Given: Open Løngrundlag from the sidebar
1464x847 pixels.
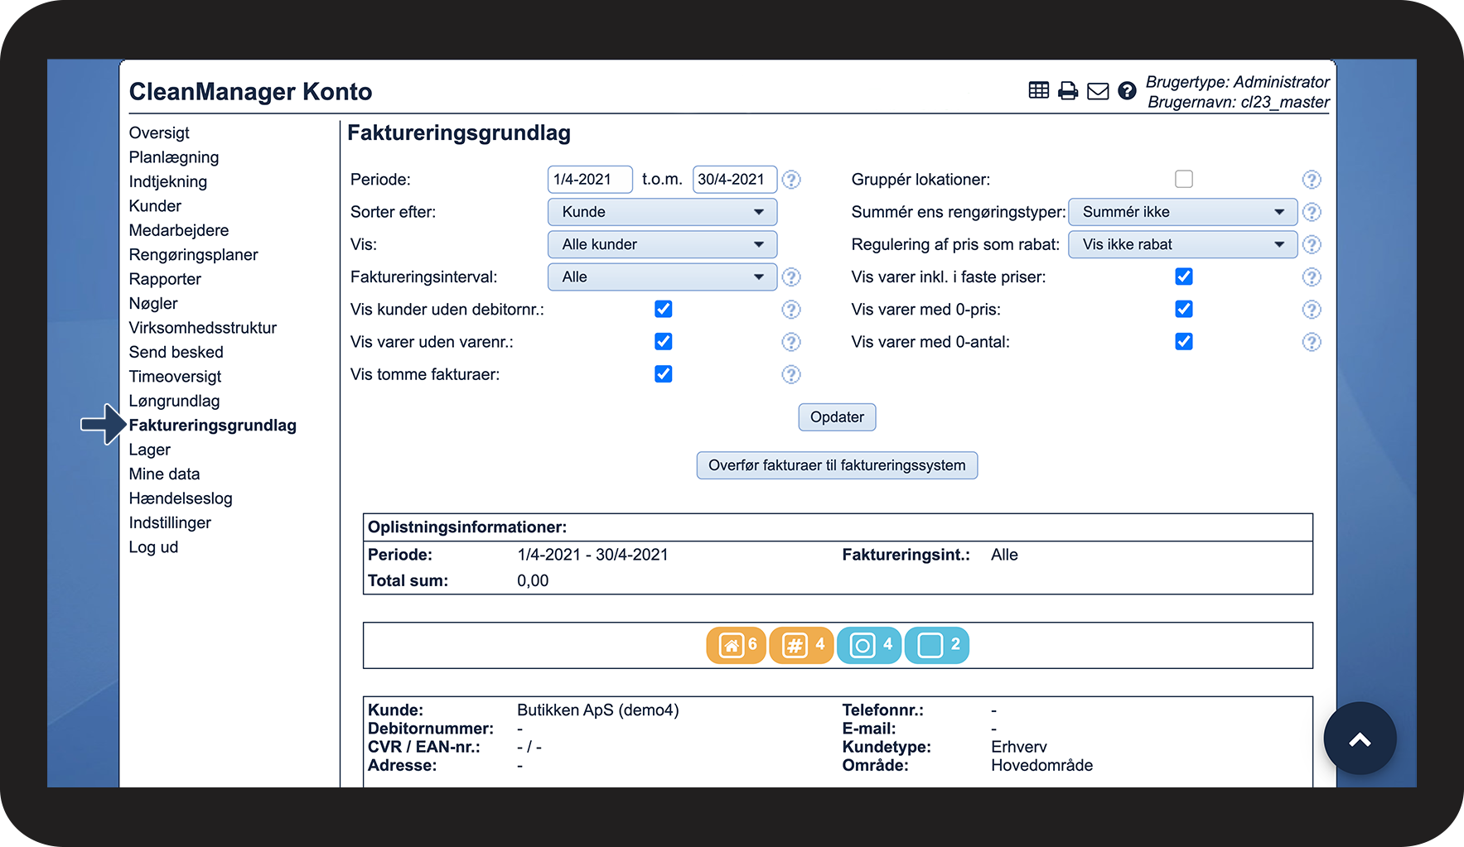Looking at the screenshot, I should (174, 402).
